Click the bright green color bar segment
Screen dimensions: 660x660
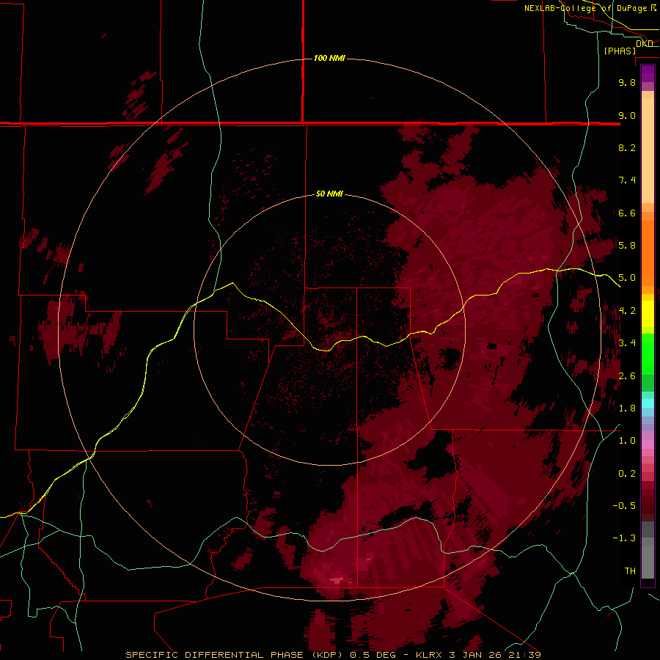click(648, 353)
